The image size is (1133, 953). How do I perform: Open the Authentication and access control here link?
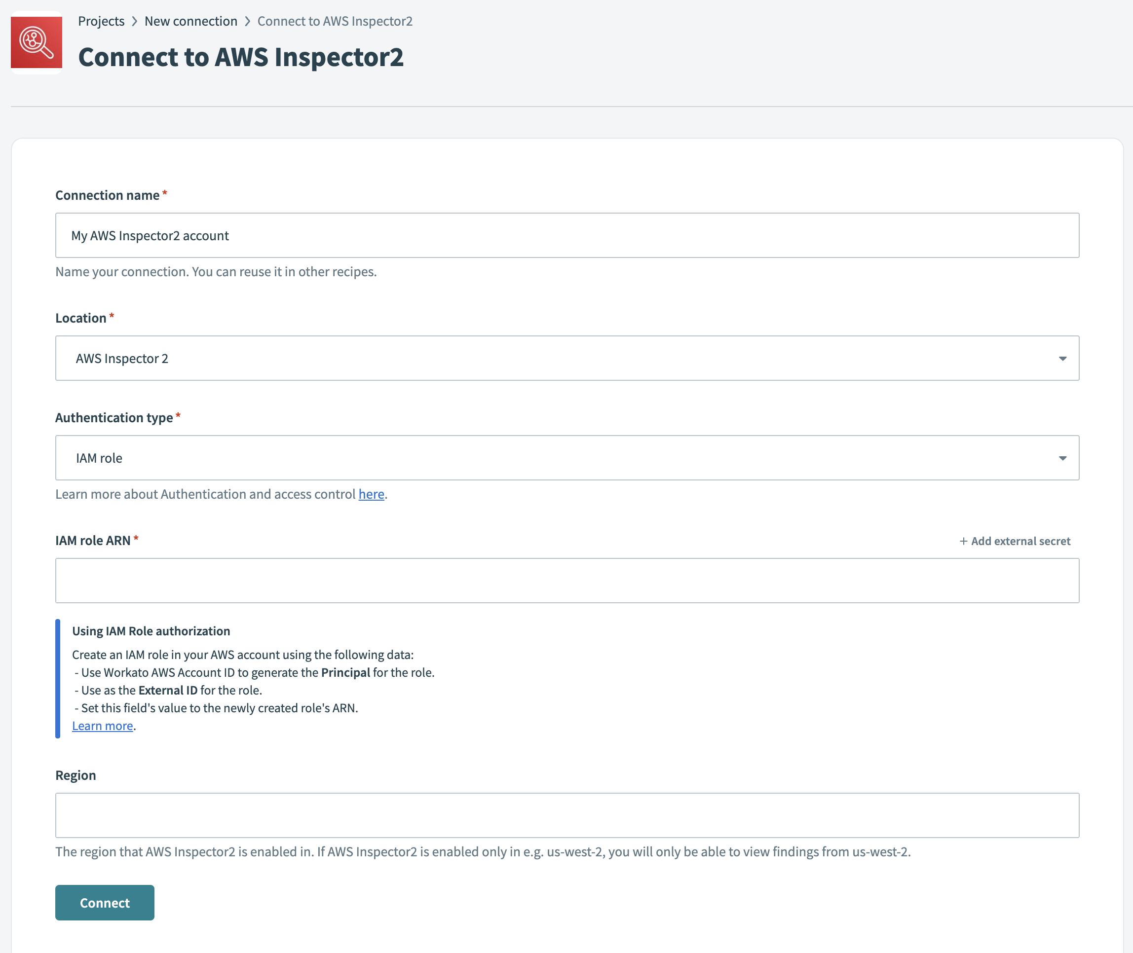point(372,494)
